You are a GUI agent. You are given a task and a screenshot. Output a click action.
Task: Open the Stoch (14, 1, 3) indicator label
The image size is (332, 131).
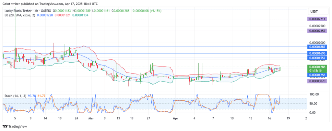click(15, 96)
